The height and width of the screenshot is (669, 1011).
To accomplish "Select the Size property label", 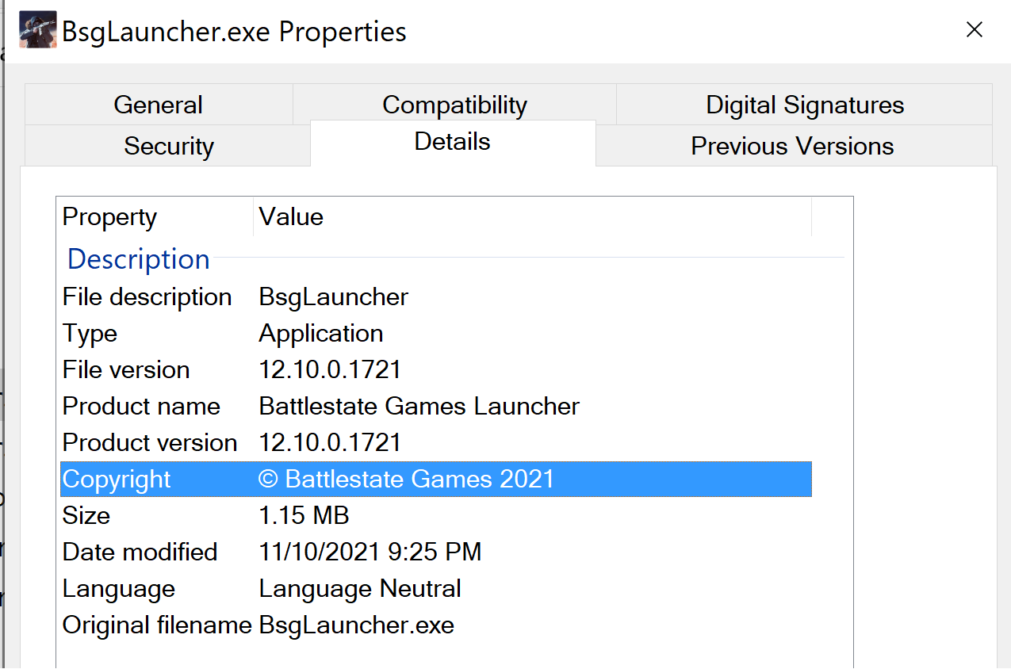I will tap(86, 516).
